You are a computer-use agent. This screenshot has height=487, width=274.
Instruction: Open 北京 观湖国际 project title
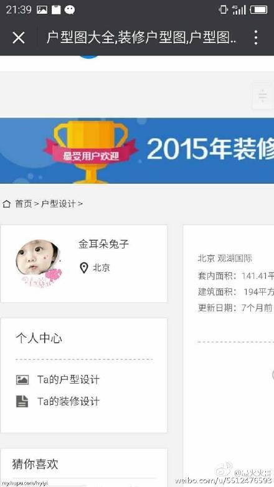[225, 258]
